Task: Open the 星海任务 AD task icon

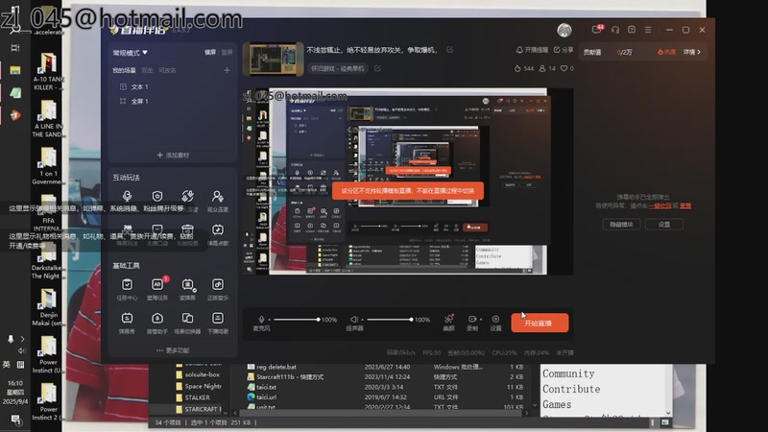Action: pos(157,289)
